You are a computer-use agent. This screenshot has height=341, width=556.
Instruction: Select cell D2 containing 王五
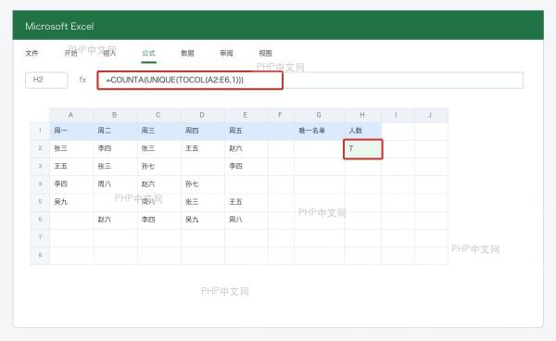click(203, 148)
